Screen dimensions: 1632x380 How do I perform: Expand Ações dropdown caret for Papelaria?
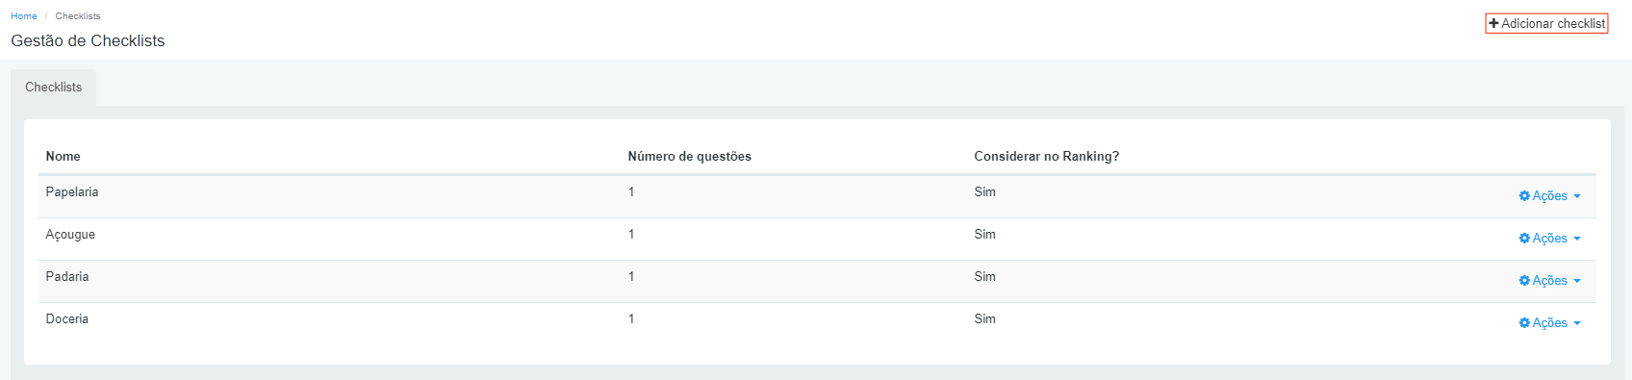1577,196
